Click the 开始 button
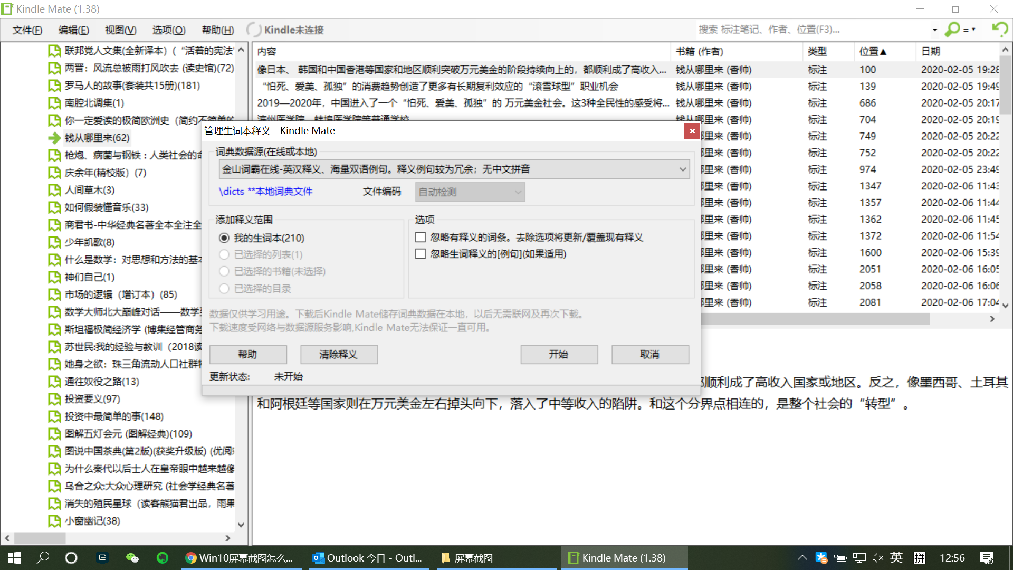Screen dimensions: 1013x570 (559, 354)
